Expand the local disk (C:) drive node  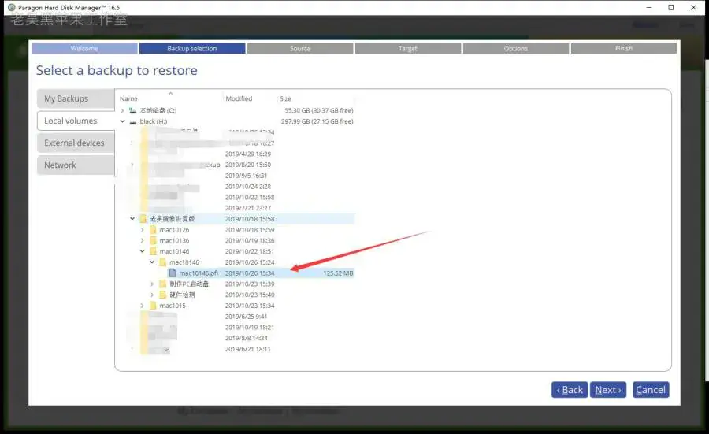122,110
